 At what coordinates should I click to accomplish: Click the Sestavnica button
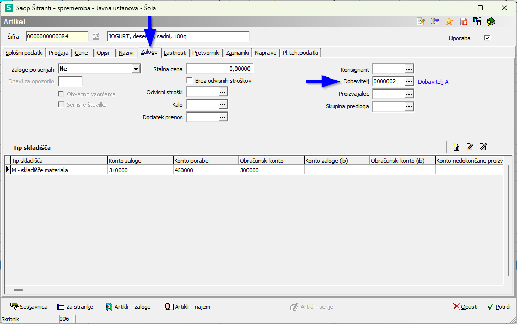[29, 307]
